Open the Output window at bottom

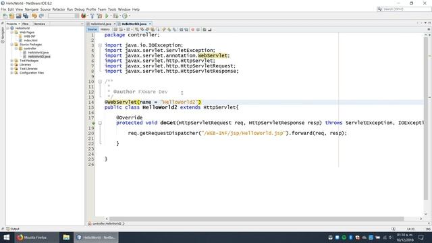tap(13, 229)
